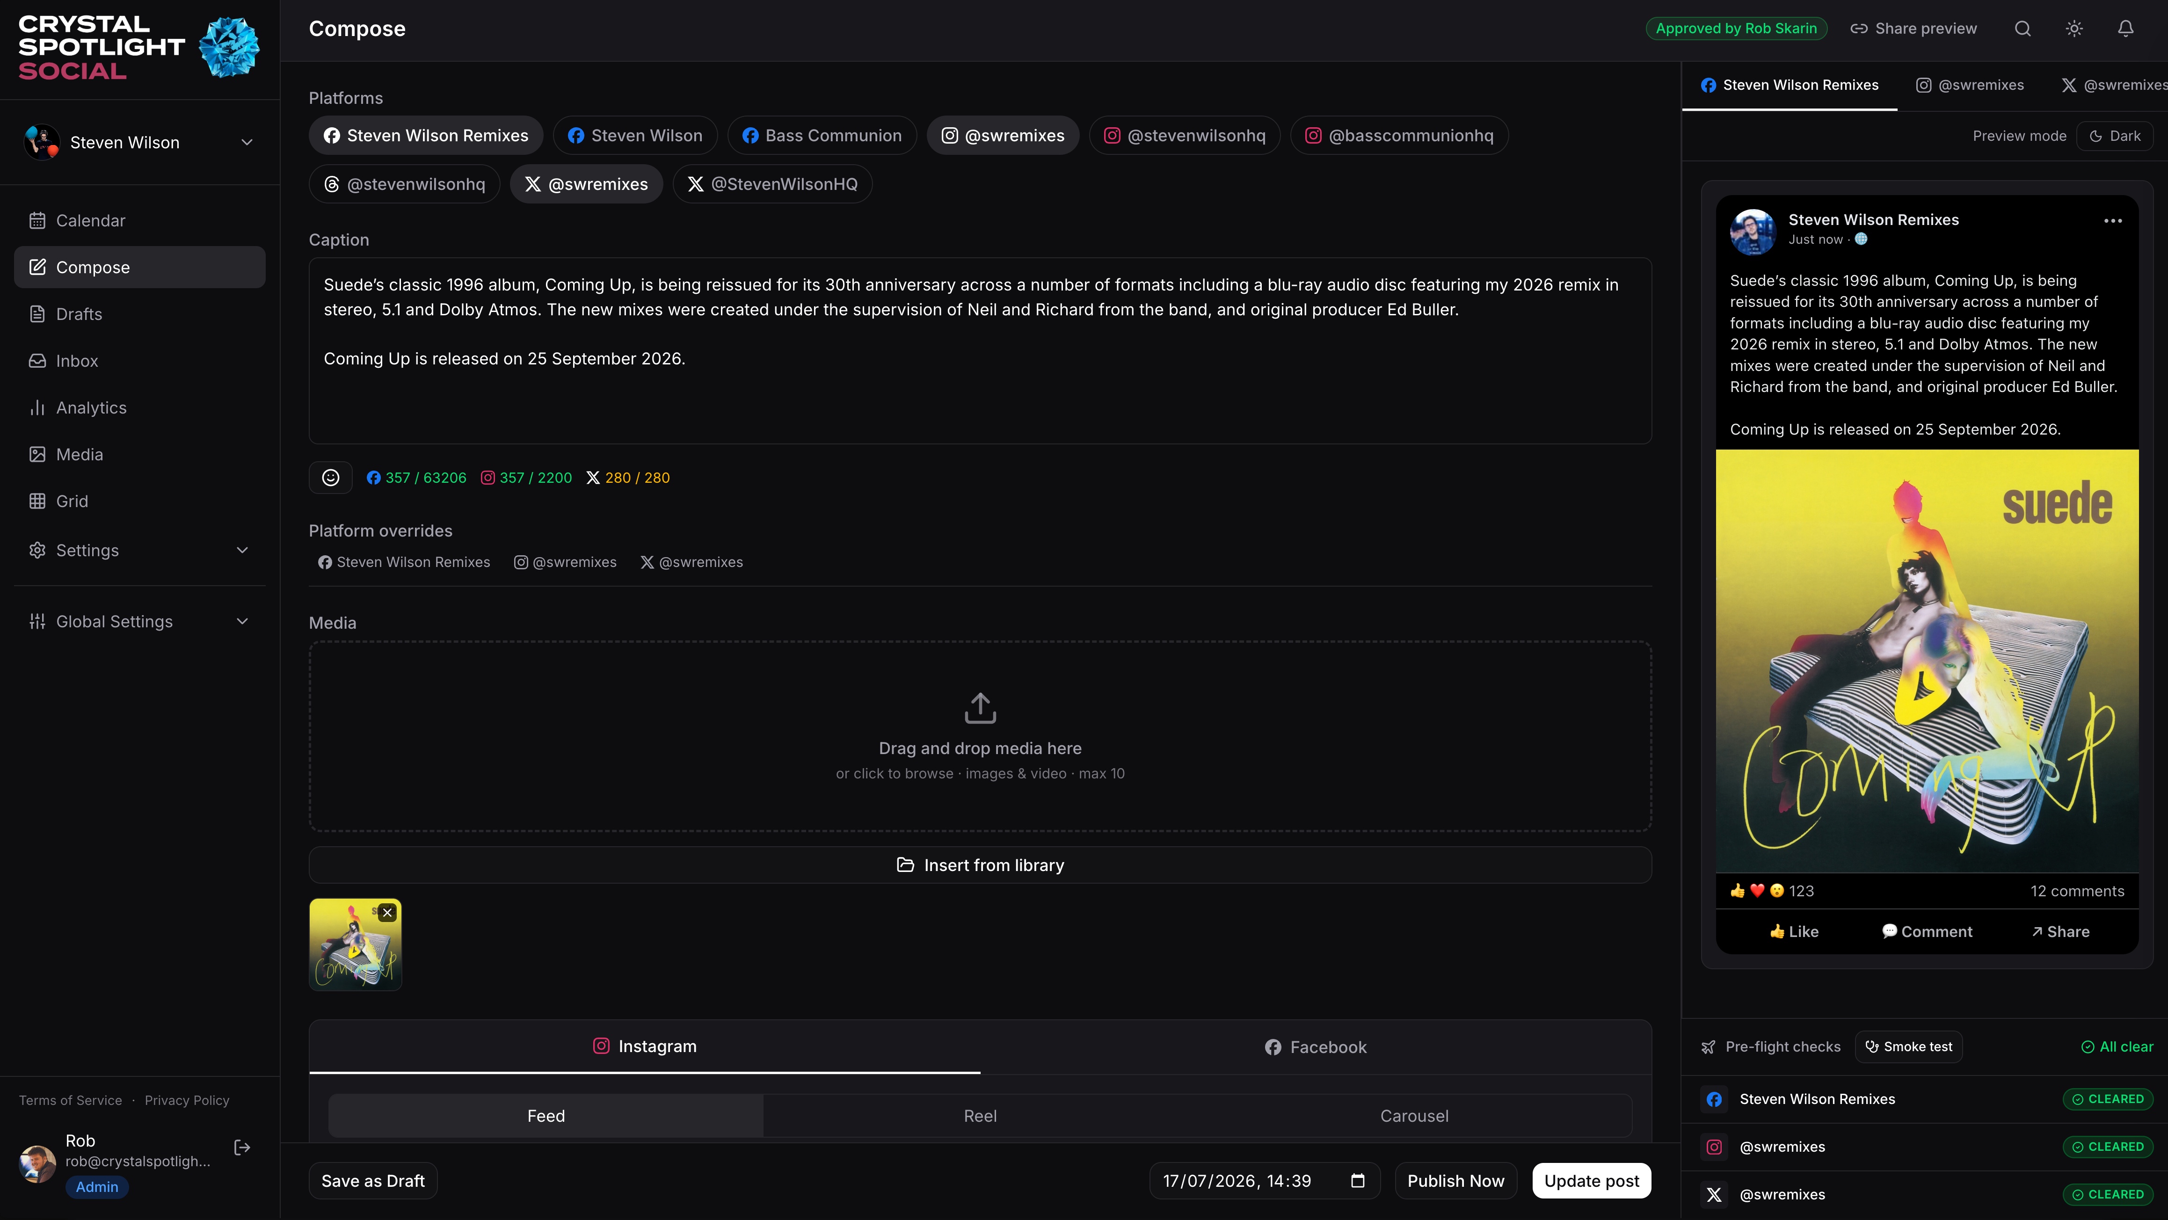Toggle Steven Wilson Facebook platform chip
This screenshot has height=1220, width=2168.
click(x=634, y=136)
